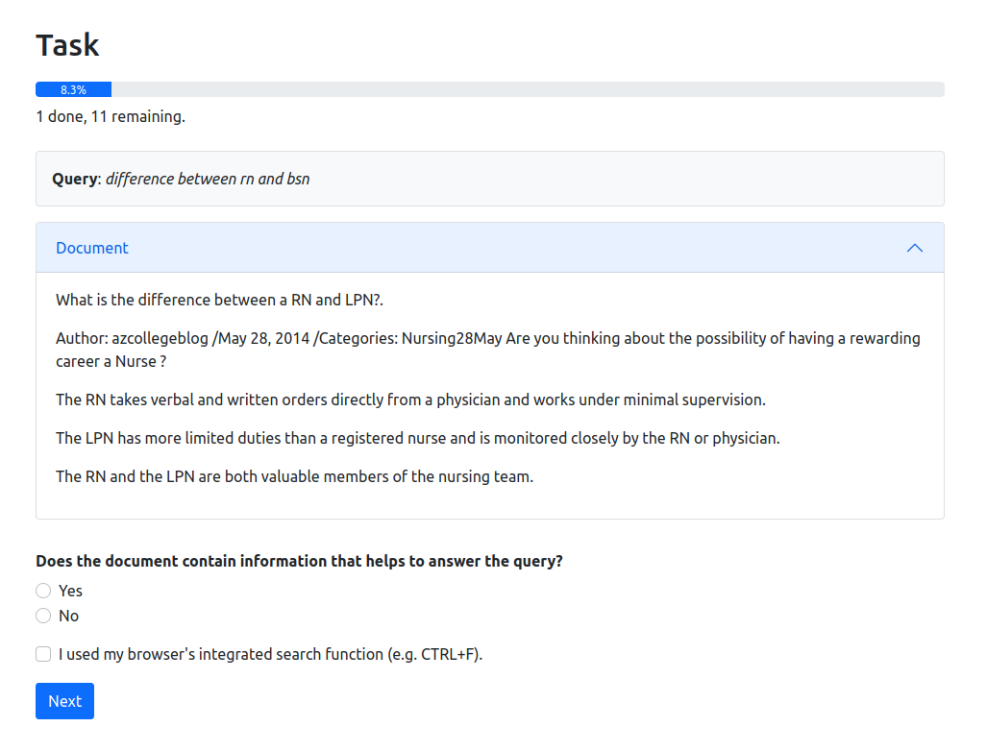Click the unfilled gray area of progress bar

[529, 89]
